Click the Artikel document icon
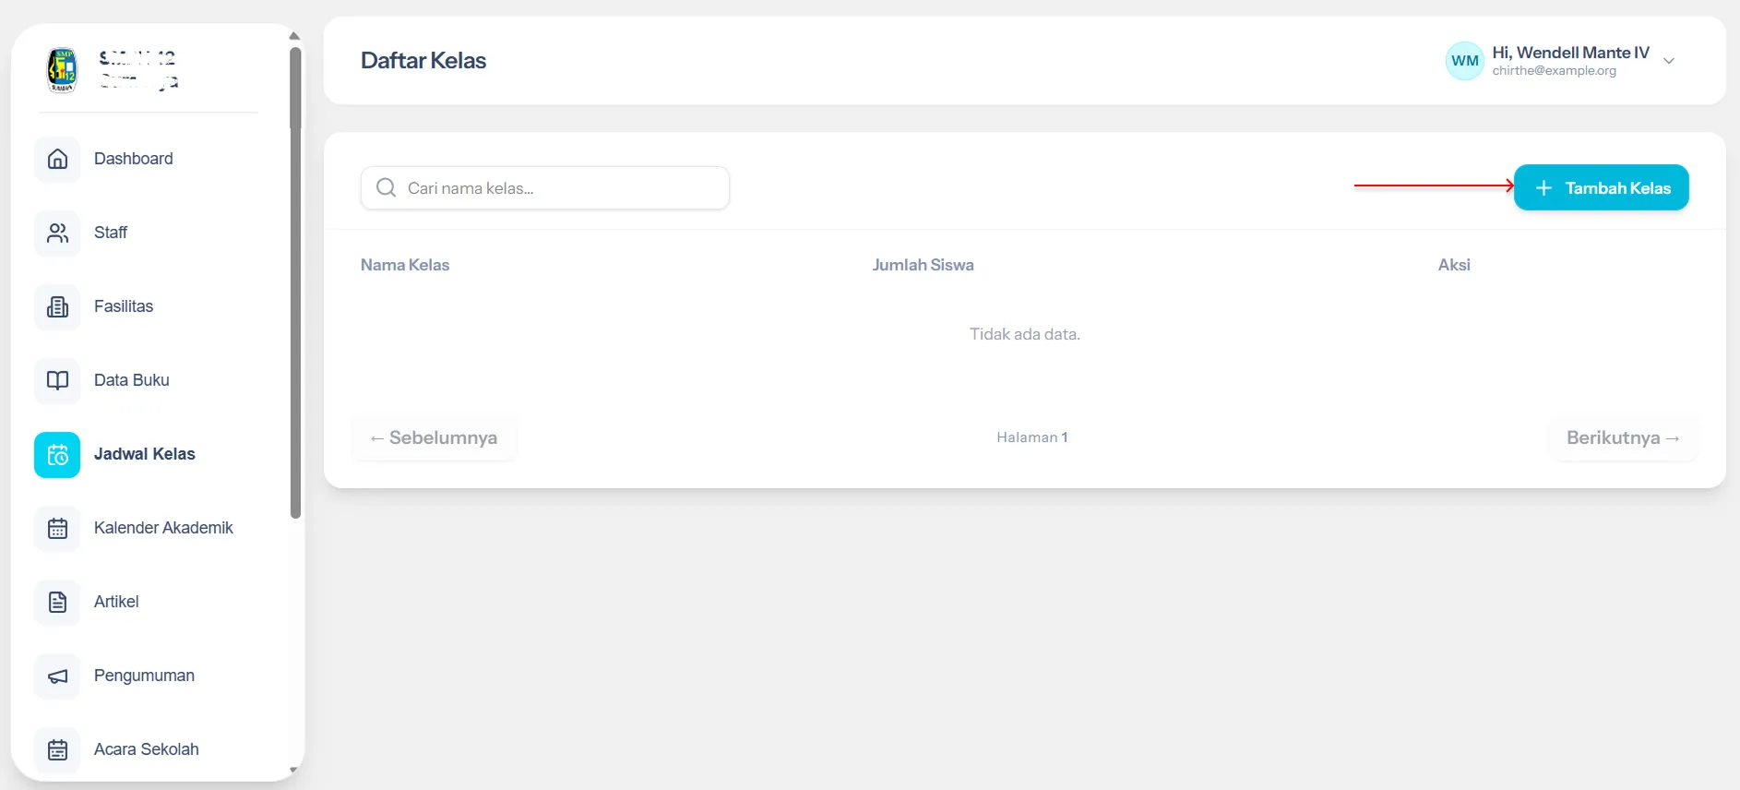Screen dimensions: 1740x790 pos(57,602)
